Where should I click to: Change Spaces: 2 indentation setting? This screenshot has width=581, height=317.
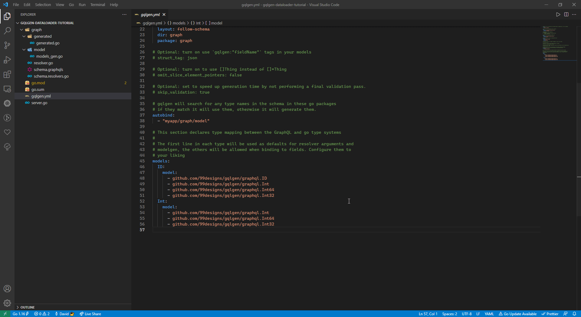pyautogui.click(x=449, y=314)
